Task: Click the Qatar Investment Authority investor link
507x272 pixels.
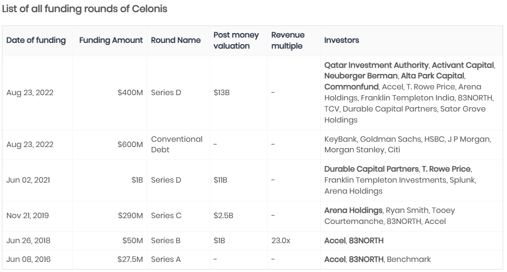Action: (377, 65)
